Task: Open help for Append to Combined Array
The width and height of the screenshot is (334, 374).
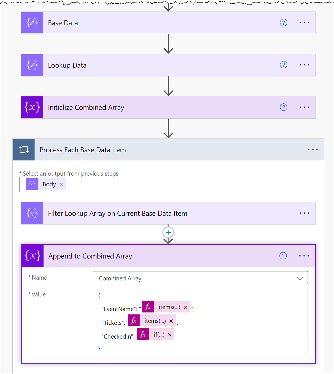Action: point(283,256)
